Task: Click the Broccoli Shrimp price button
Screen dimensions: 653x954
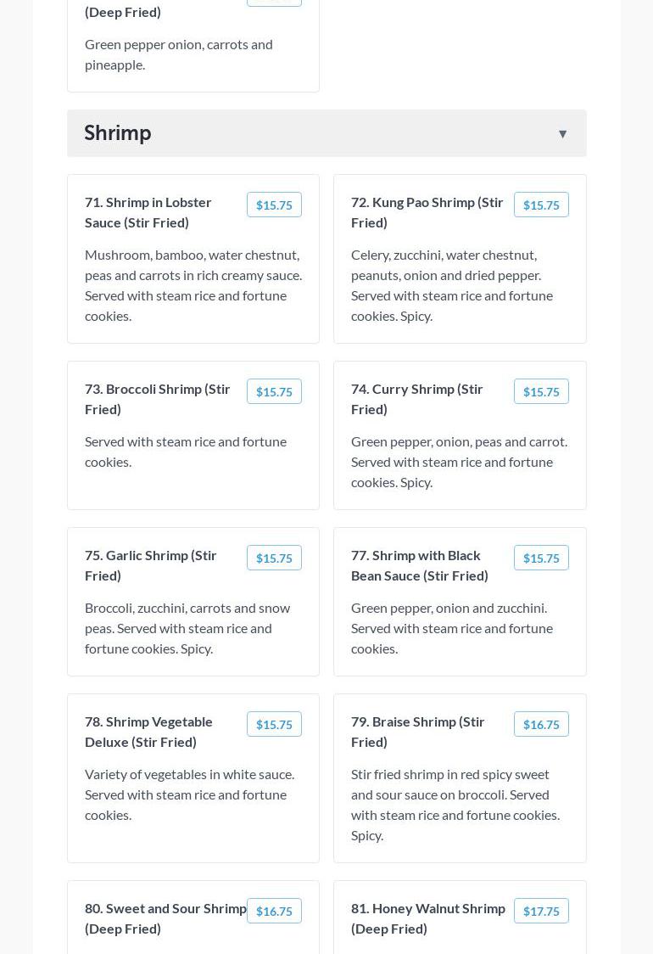Action: pos(274,392)
